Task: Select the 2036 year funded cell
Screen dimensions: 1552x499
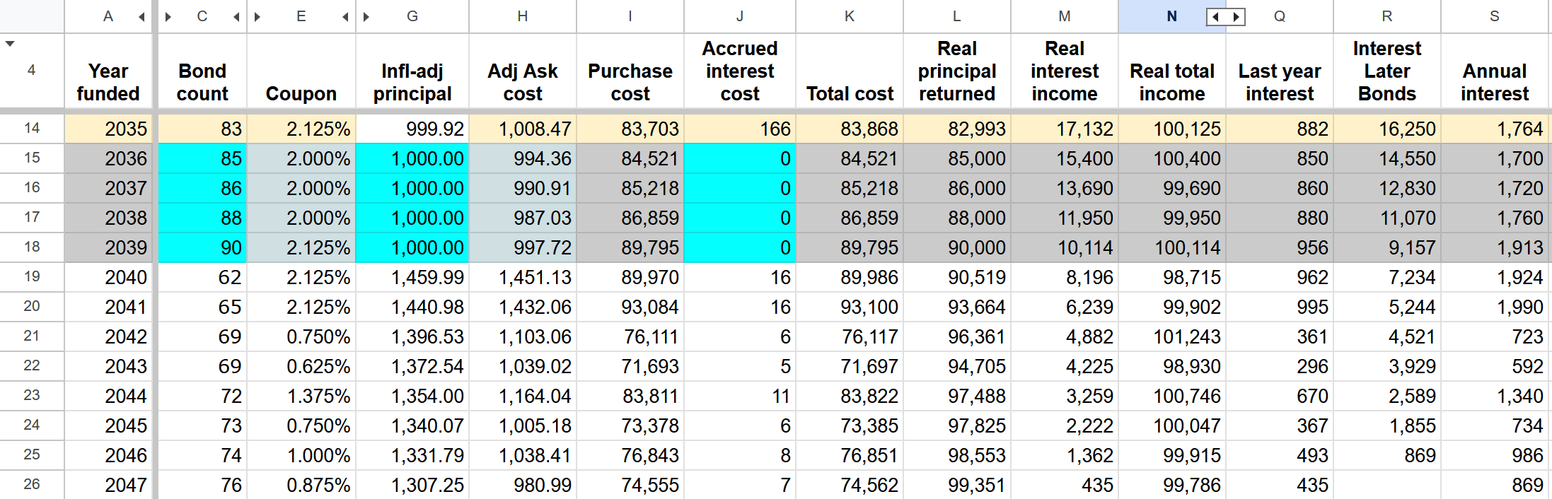Action: (x=108, y=158)
